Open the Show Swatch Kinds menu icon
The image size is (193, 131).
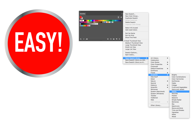(x=108, y=39)
